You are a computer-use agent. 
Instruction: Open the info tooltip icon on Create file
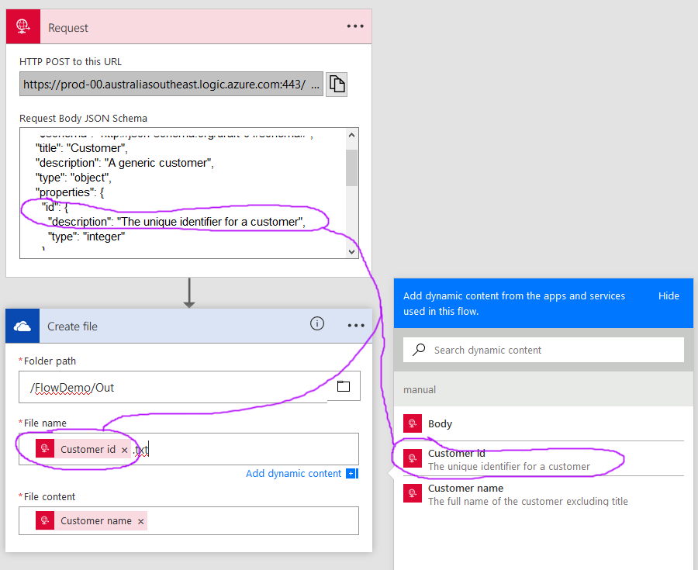[x=317, y=324]
